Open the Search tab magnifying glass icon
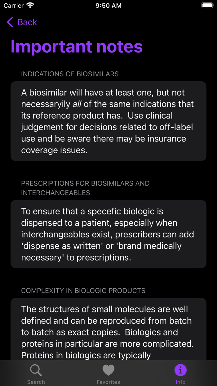The height and width of the screenshot is (386, 217). 36,370
